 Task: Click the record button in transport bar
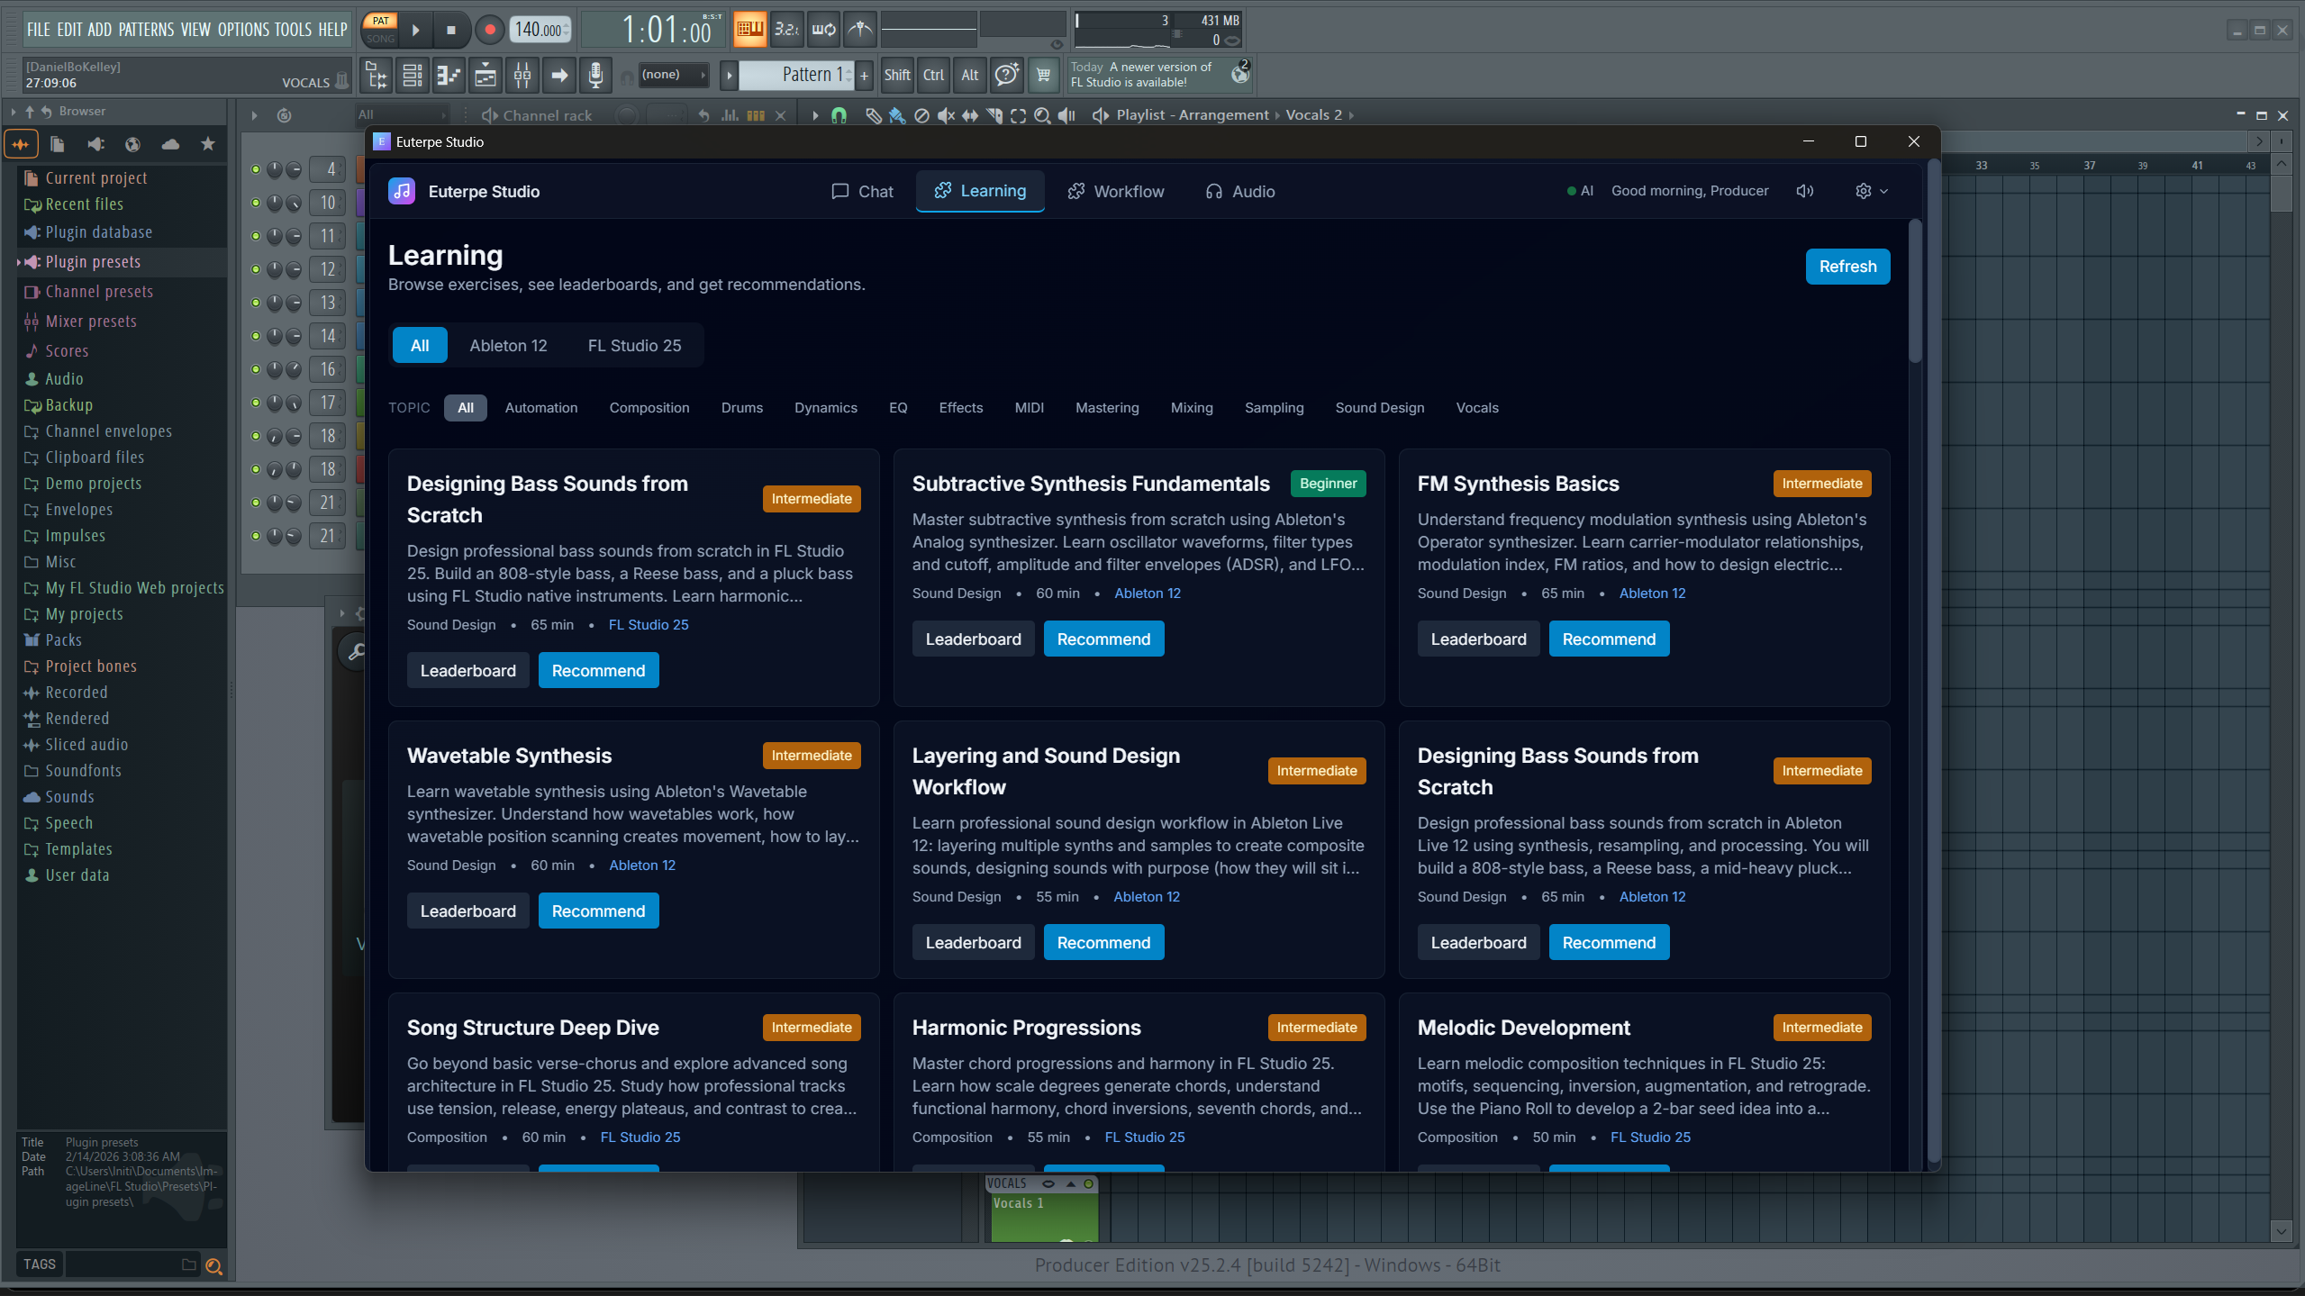(x=489, y=30)
